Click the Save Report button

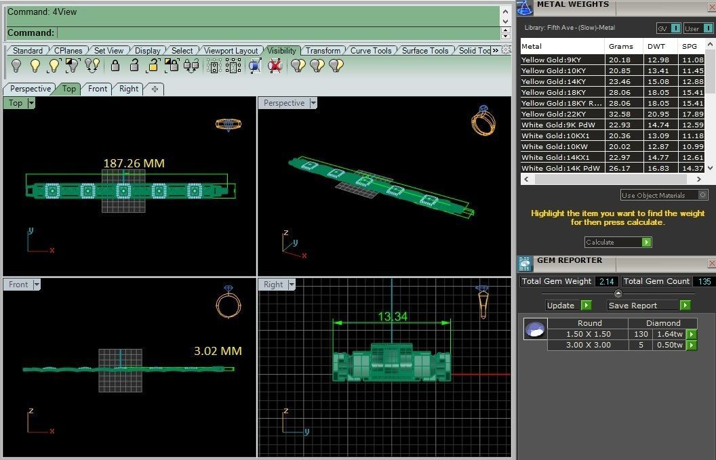click(649, 306)
